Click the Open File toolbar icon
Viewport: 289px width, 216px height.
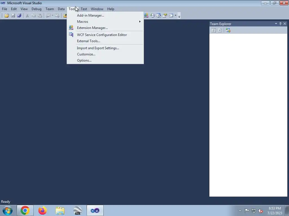(7, 16)
